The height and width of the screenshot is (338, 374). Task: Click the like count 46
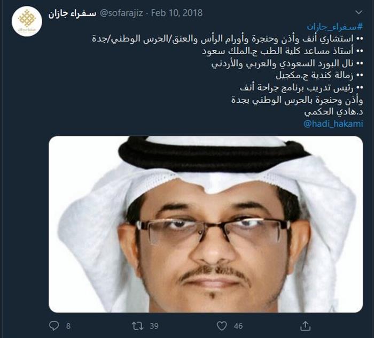pyautogui.click(x=238, y=326)
